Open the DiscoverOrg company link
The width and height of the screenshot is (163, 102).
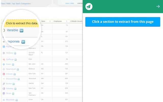11,79
